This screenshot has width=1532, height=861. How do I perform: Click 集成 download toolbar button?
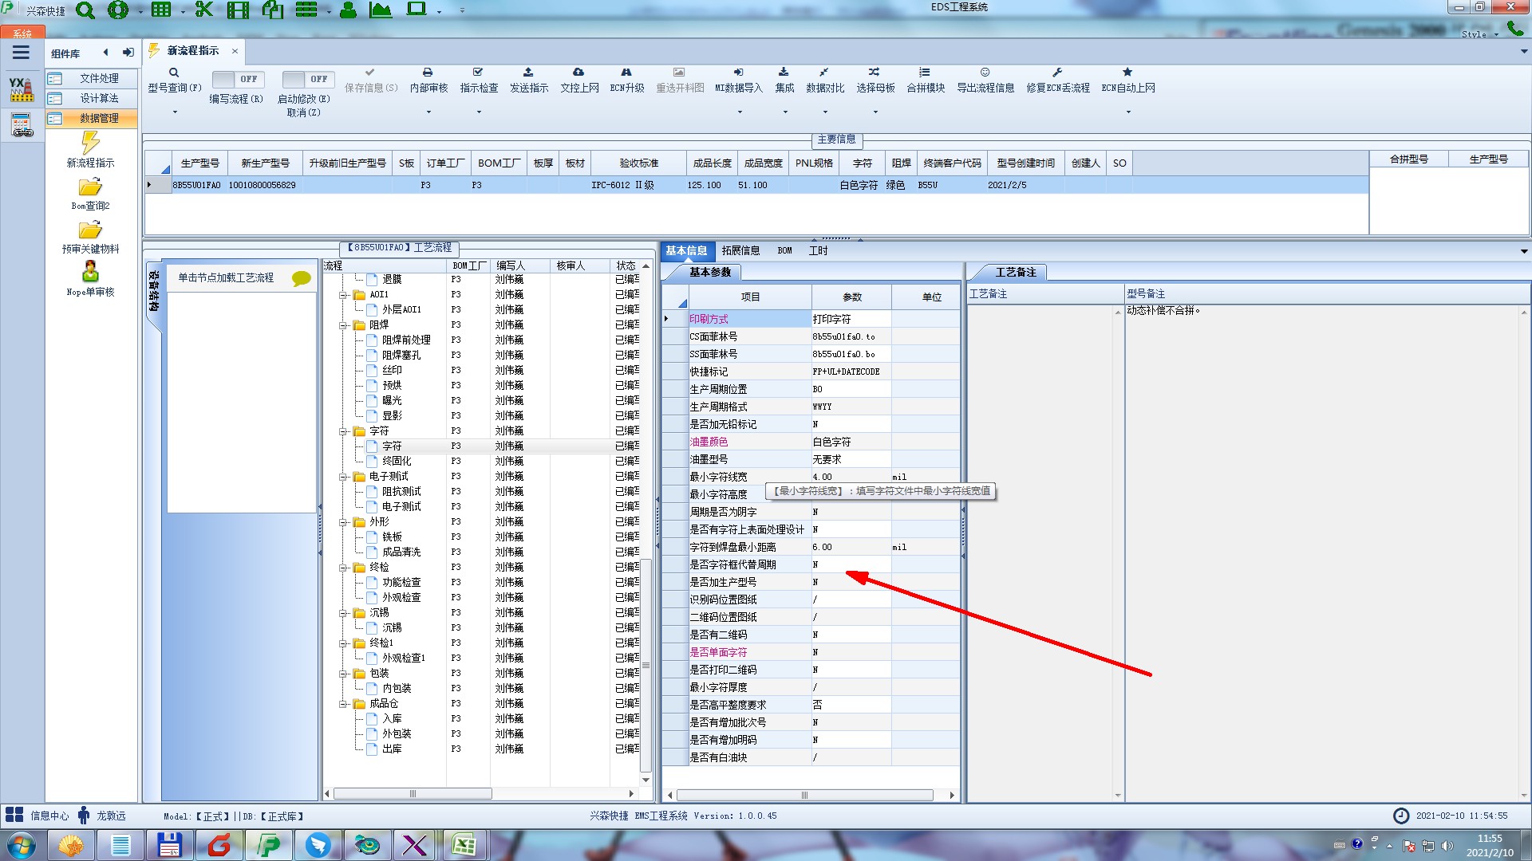(784, 81)
